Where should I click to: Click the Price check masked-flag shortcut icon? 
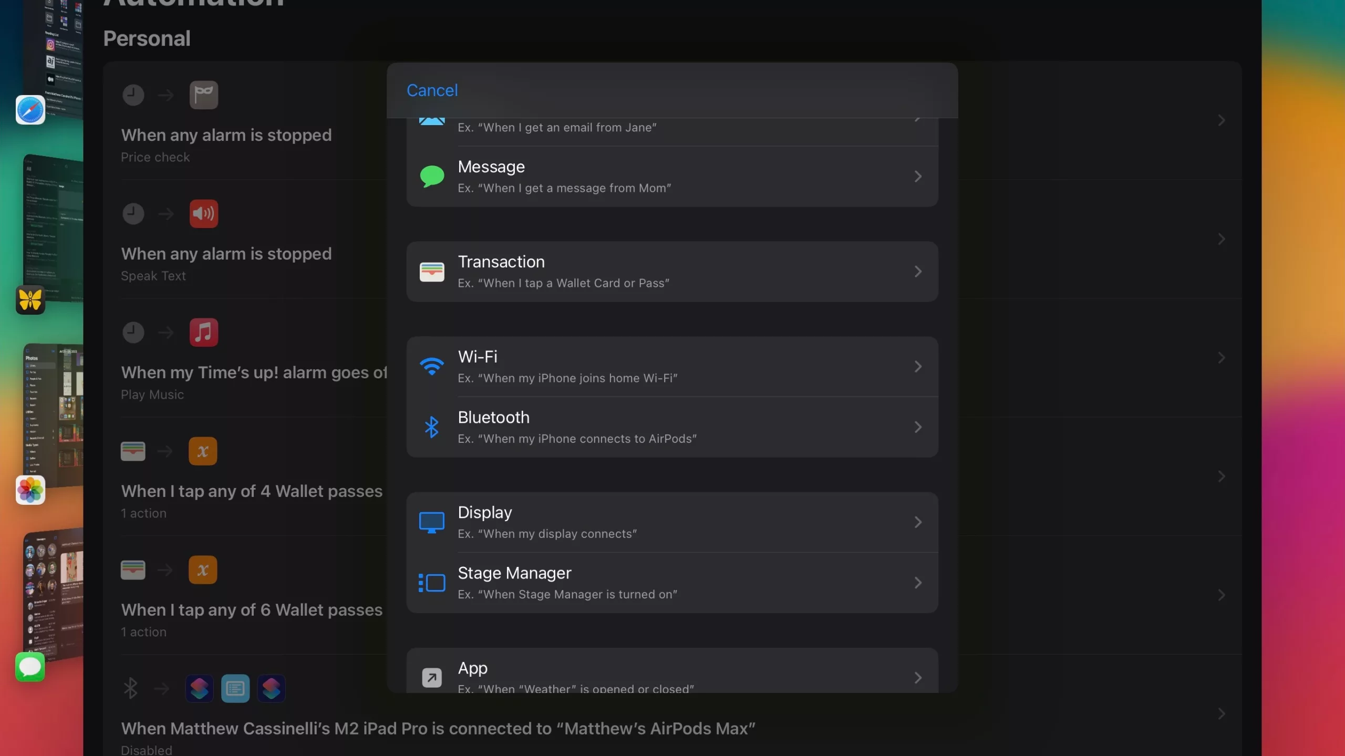(x=204, y=95)
